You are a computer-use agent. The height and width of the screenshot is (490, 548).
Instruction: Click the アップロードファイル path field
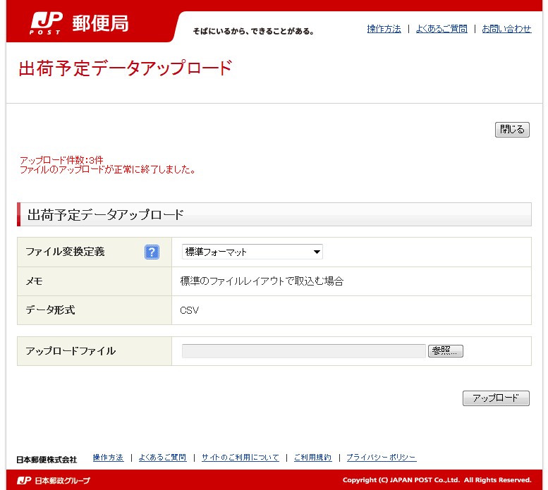303,351
